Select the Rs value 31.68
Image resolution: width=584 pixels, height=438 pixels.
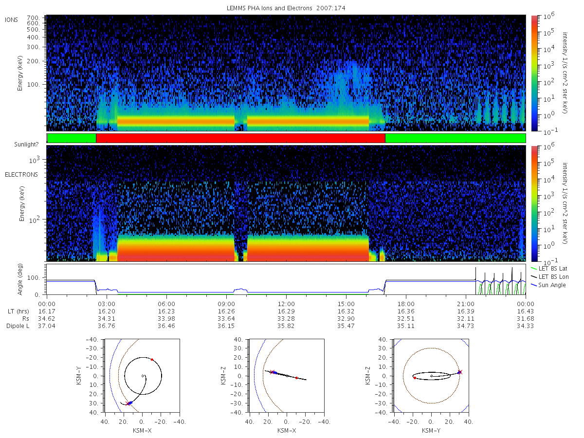[526, 318]
